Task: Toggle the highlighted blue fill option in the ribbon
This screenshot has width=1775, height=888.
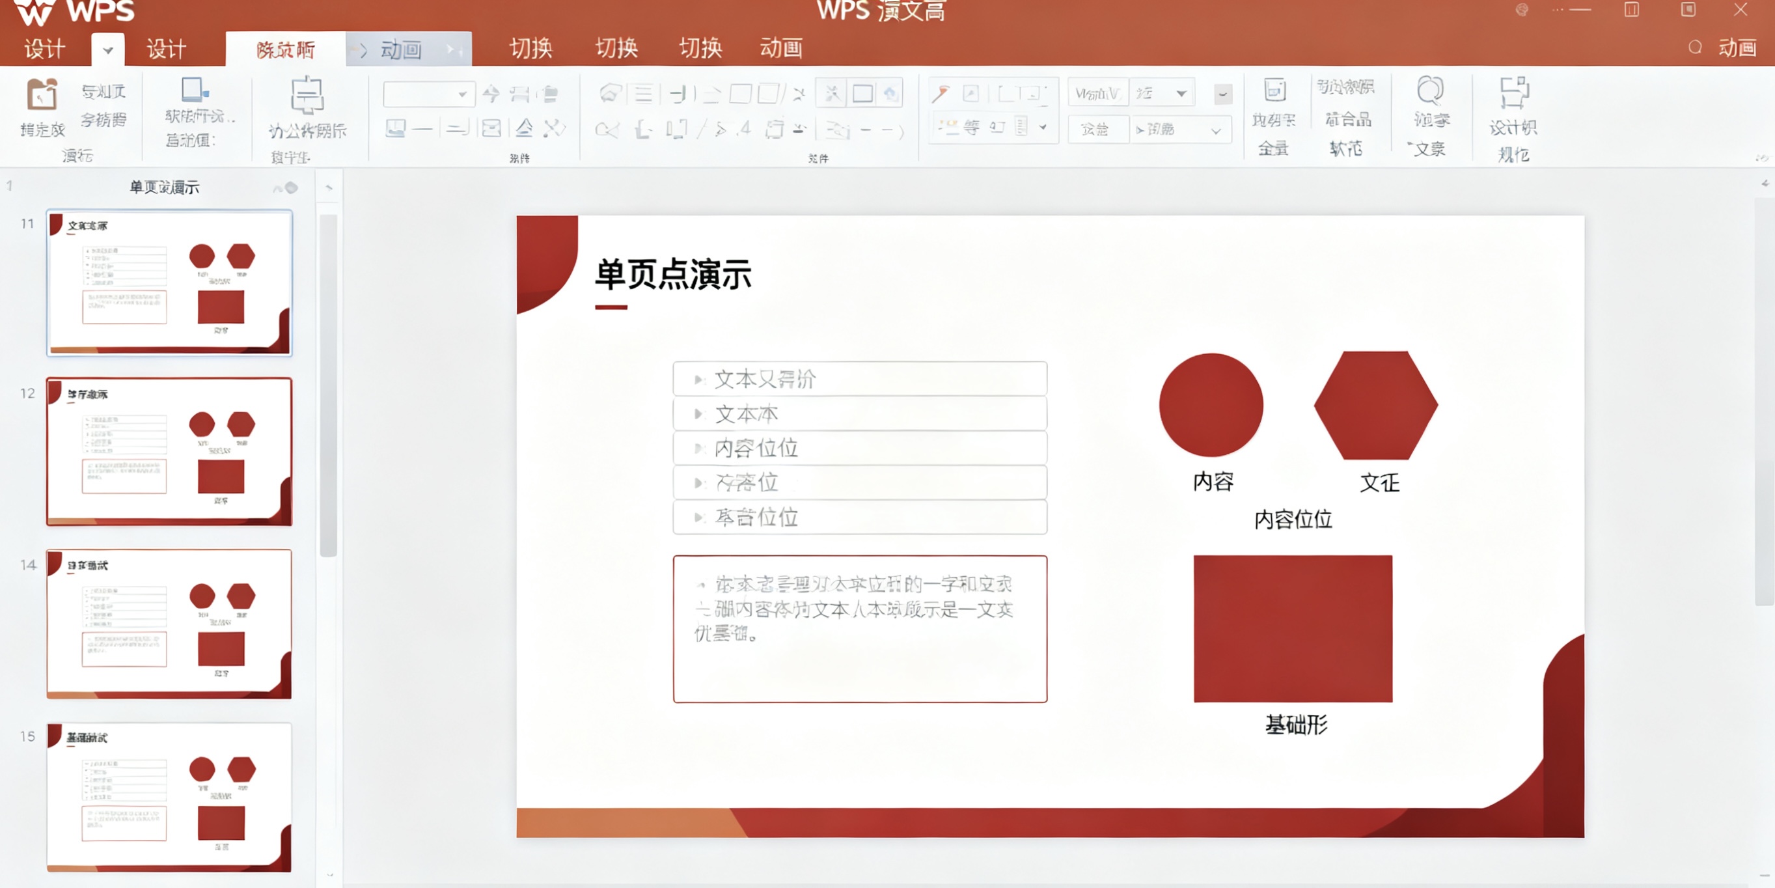Action: [x=890, y=92]
